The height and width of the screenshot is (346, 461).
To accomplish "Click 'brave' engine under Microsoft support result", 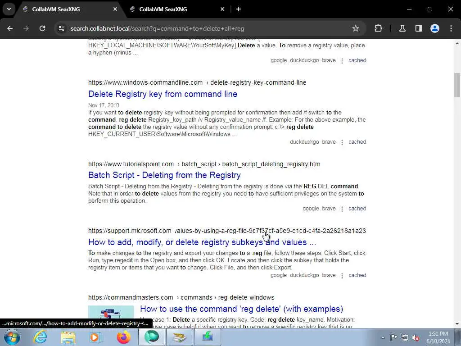I will click(329, 275).
